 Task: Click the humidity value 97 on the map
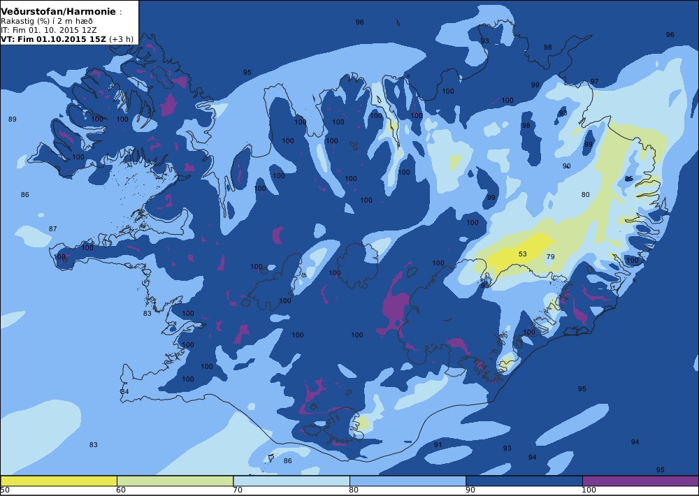595,82
